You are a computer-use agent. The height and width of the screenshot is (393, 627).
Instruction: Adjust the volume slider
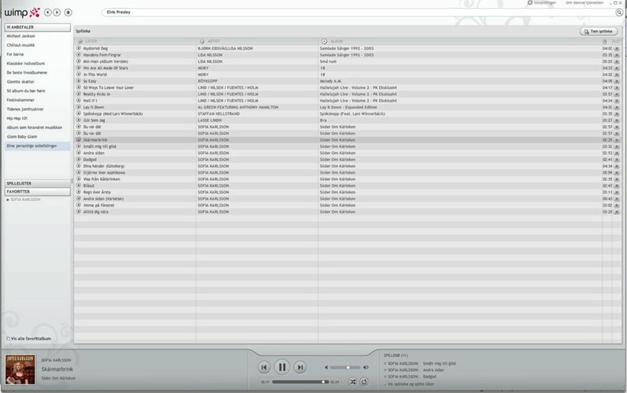[348, 368]
